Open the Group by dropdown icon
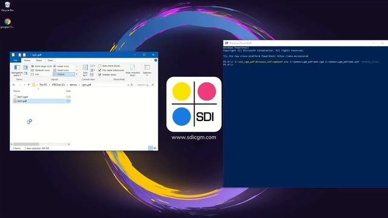The image size is (388, 218). tap(92, 66)
